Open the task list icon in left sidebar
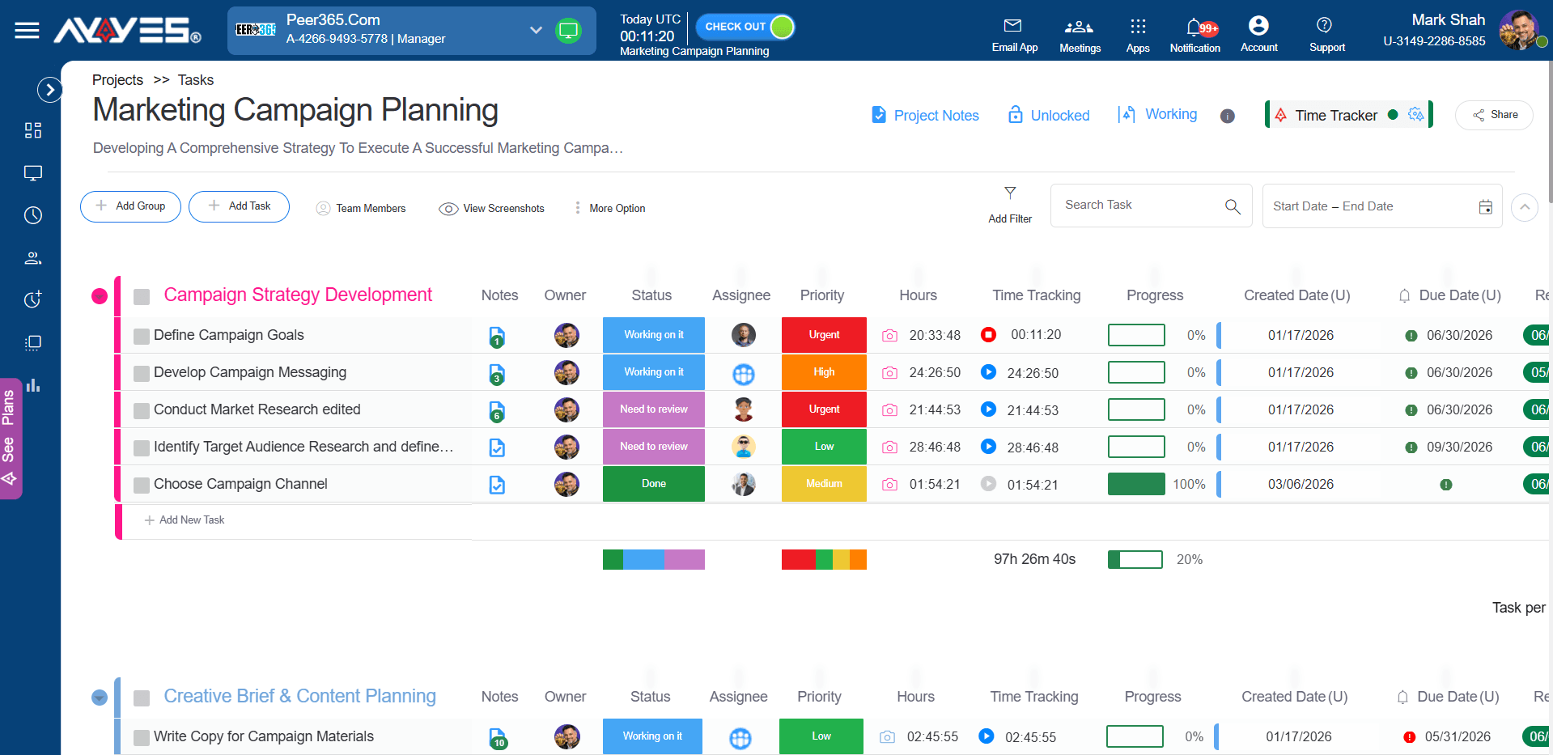1553x755 pixels. (x=33, y=342)
